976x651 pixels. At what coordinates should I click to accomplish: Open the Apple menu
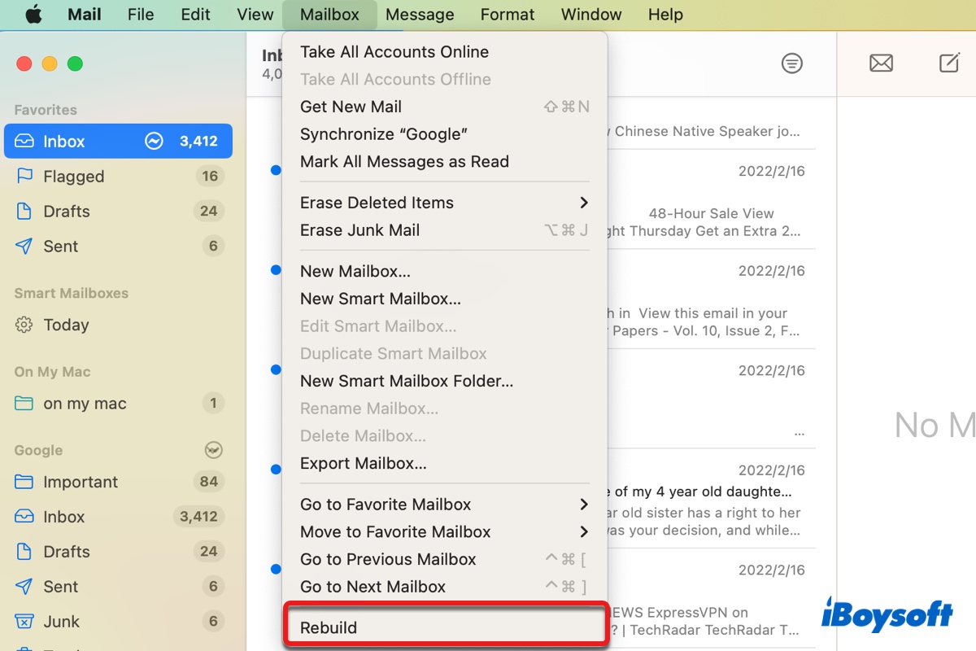32,14
